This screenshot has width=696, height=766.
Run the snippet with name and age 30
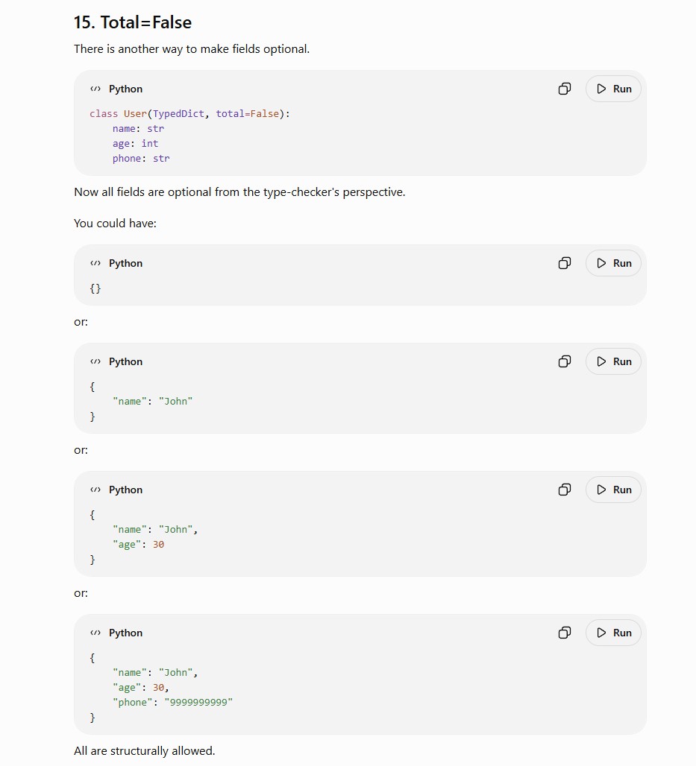(613, 490)
